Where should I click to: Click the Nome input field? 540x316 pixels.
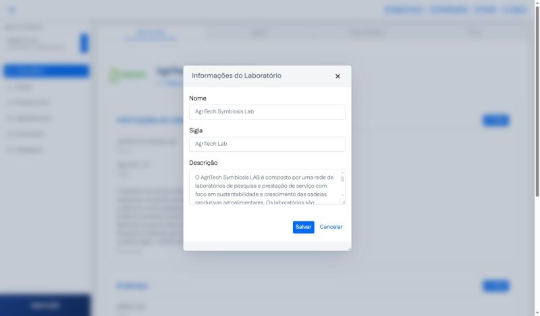[x=267, y=111]
